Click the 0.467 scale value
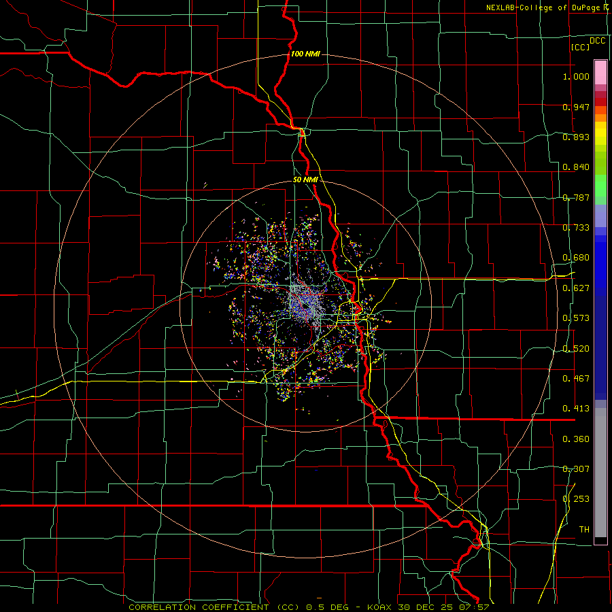Viewport: 612px width, 612px height. [576, 379]
